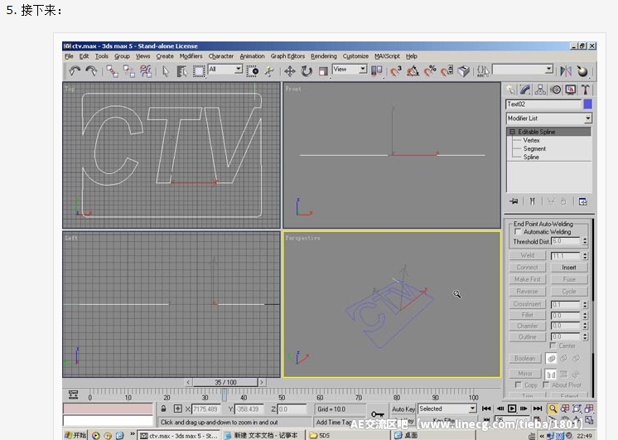Click the Mirror Selected Objects icon
Image resolution: width=618 pixels, height=440 pixels.
point(566,71)
